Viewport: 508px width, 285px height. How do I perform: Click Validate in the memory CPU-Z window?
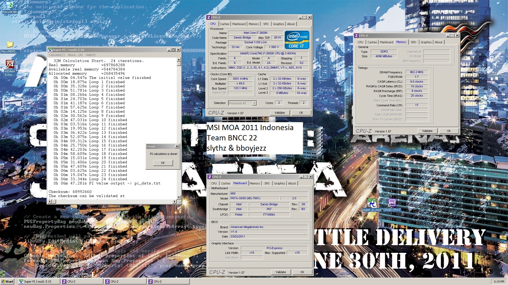[427, 131]
